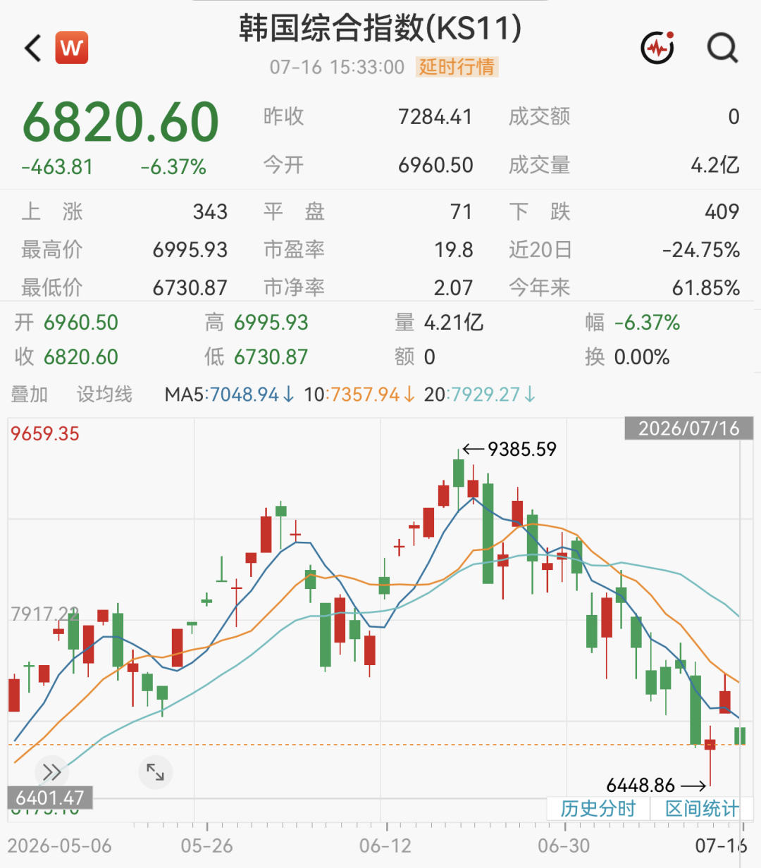The height and width of the screenshot is (868, 761).
Task: Toggle the MA20 7929.27 line indicator
Action: point(480,395)
